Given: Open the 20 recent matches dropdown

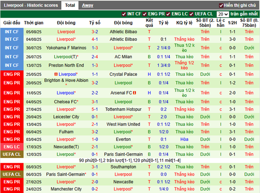Looking at the screenshot, I should [x=223, y=14].
